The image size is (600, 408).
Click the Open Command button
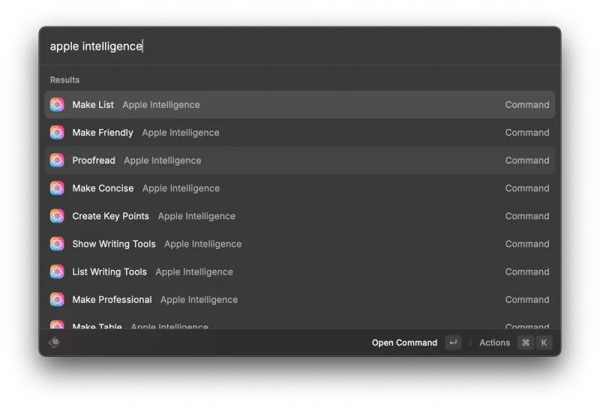tap(404, 343)
